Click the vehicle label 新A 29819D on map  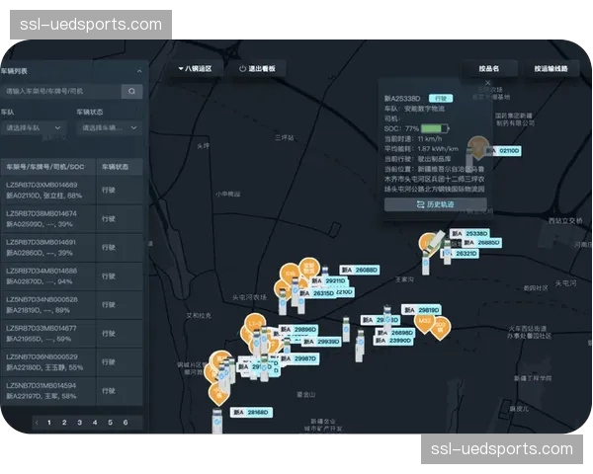point(422,310)
